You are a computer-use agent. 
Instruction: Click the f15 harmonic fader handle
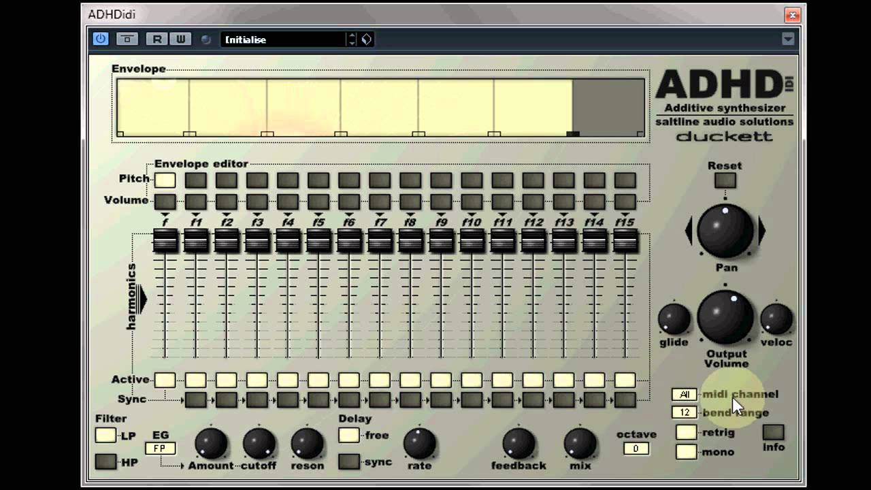click(625, 240)
